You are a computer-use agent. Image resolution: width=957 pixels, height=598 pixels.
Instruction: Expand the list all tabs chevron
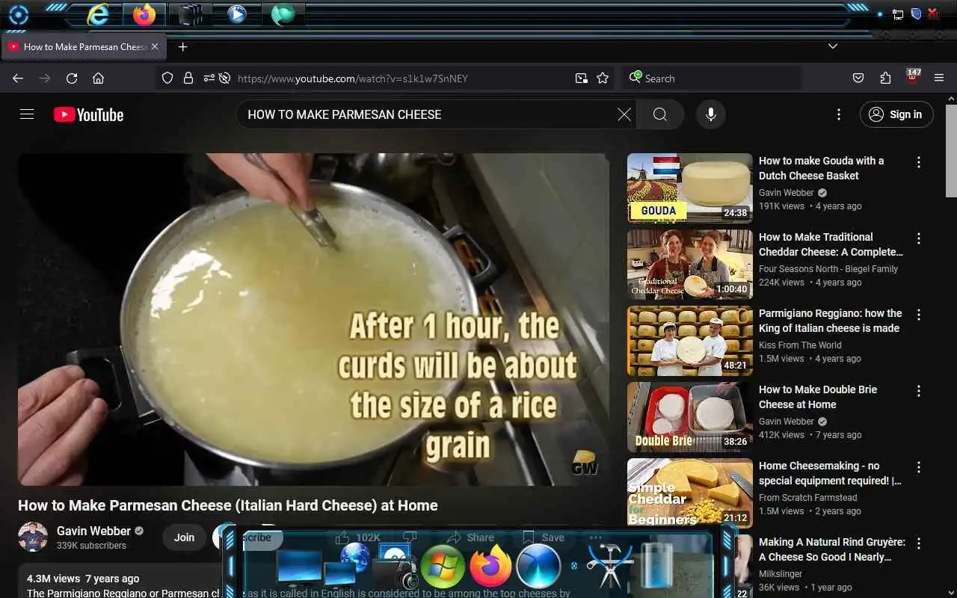(x=833, y=46)
